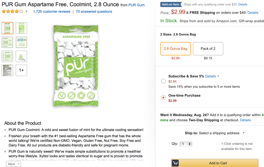
Task: Visit the PUR Gum brand link
Action: click(136, 5)
